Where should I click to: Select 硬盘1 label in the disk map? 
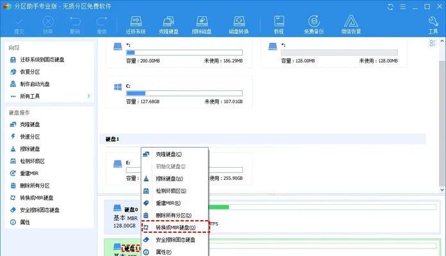[131, 248]
